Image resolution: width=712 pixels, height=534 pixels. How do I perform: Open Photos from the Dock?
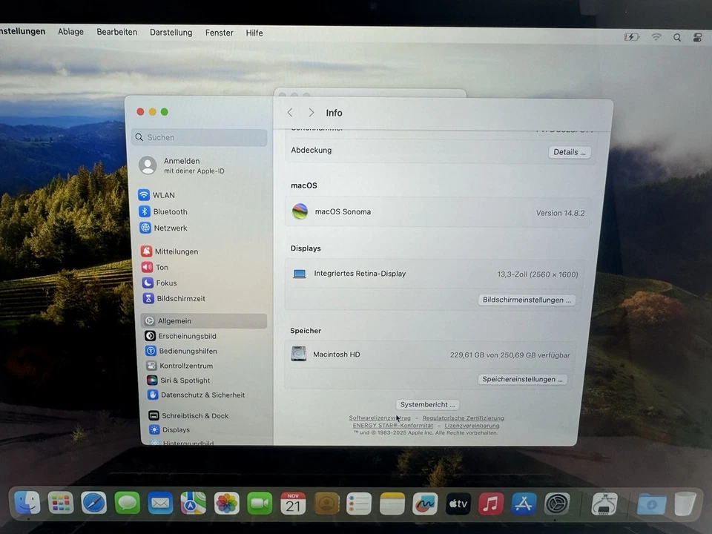(227, 504)
